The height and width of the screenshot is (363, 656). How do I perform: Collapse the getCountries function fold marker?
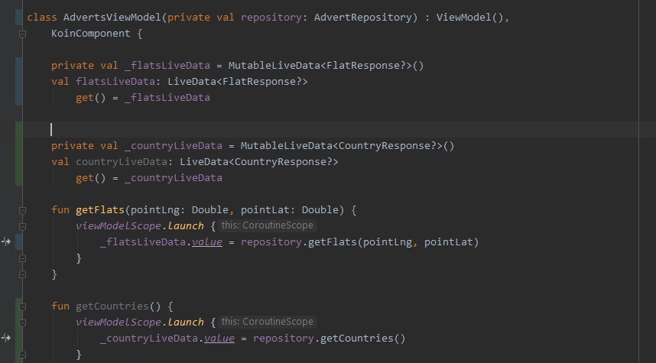pyautogui.click(x=23, y=306)
